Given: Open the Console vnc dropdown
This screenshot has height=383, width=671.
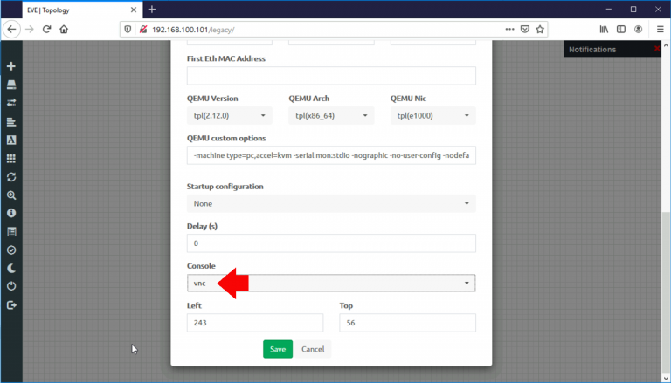Looking at the screenshot, I should 331,283.
